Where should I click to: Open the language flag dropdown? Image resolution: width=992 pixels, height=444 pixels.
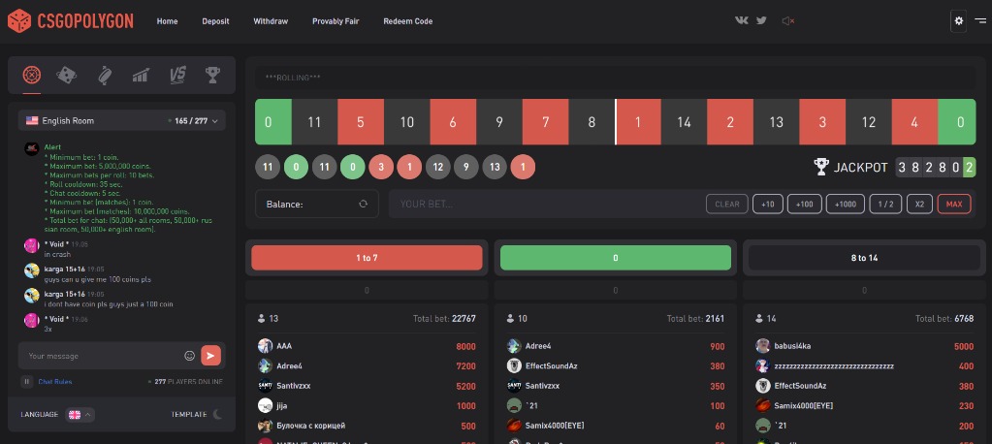pyautogui.click(x=80, y=414)
